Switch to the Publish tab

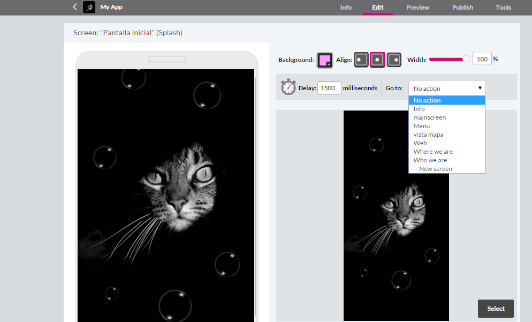(x=462, y=7)
